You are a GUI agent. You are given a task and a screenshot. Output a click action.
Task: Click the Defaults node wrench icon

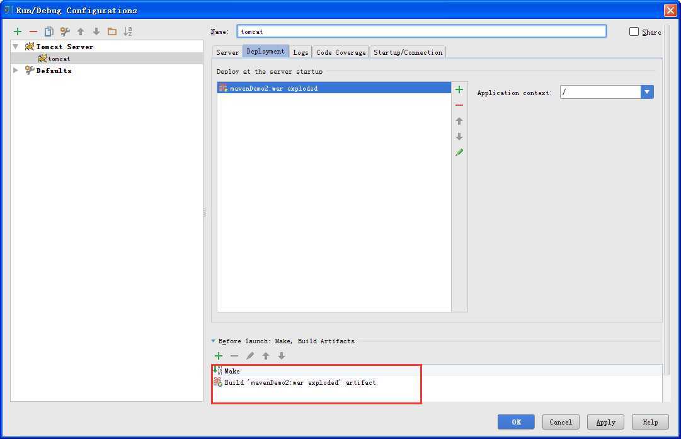(30, 70)
